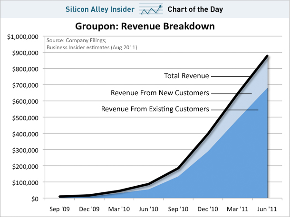The height and width of the screenshot is (217, 290).
Task: Click the 'Revenue From Existing Customers' label
Action: (155, 109)
